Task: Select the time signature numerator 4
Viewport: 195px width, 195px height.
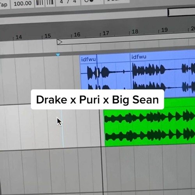Action: (61, 2)
